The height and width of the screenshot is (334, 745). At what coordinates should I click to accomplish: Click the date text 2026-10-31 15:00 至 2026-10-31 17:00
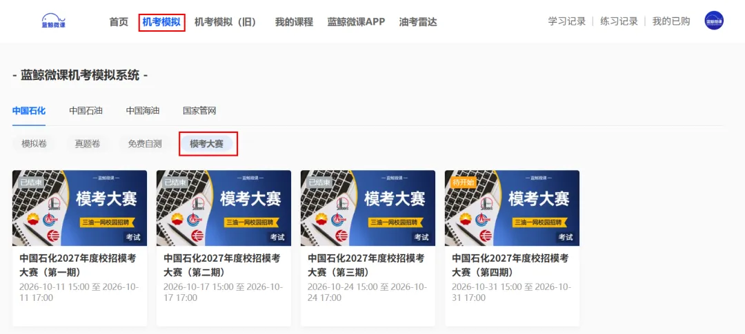pyautogui.click(x=512, y=292)
